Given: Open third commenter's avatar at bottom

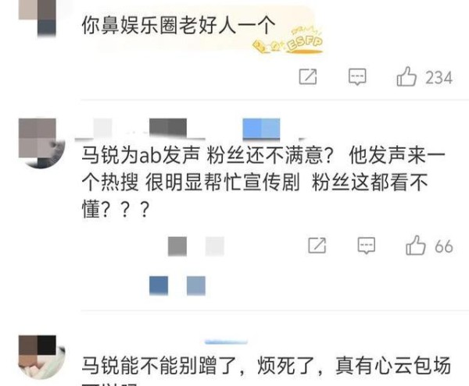Looking at the screenshot, I should [41, 357].
